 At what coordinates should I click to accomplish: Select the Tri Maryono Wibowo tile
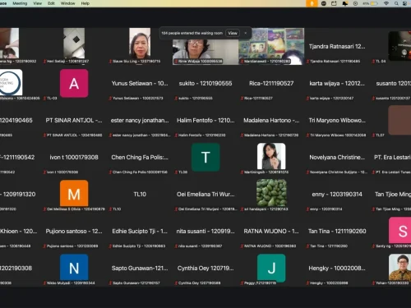(337, 120)
